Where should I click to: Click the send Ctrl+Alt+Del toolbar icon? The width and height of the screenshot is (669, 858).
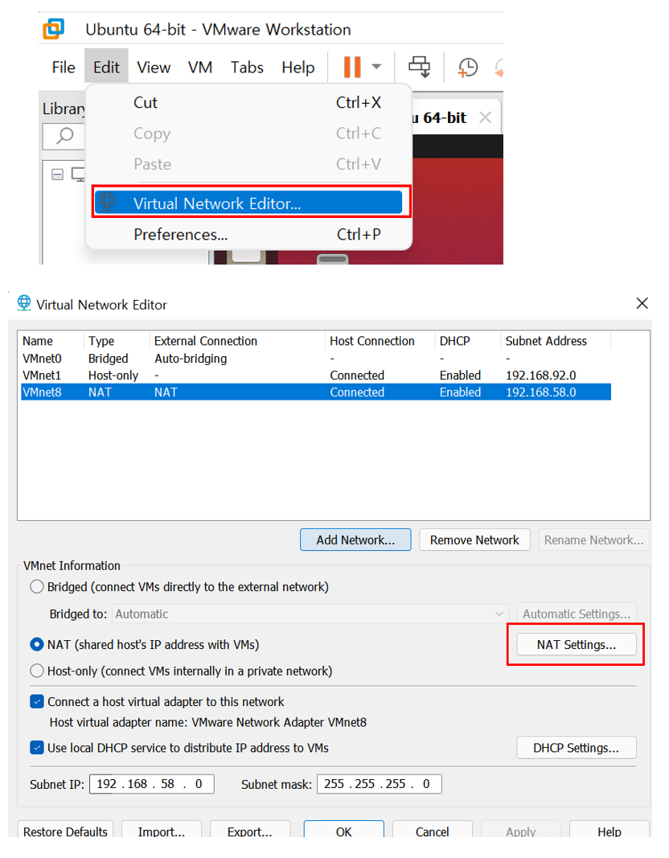pos(420,67)
